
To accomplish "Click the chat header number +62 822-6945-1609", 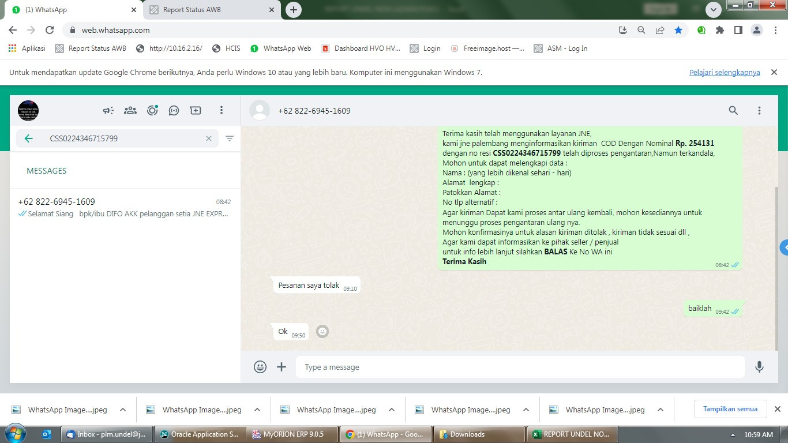I will coord(314,111).
